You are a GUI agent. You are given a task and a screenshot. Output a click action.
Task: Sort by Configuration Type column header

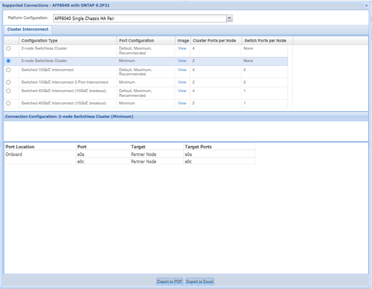point(40,41)
